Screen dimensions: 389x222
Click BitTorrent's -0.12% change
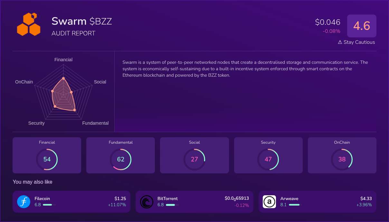pyautogui.click(x=242, y=206)
